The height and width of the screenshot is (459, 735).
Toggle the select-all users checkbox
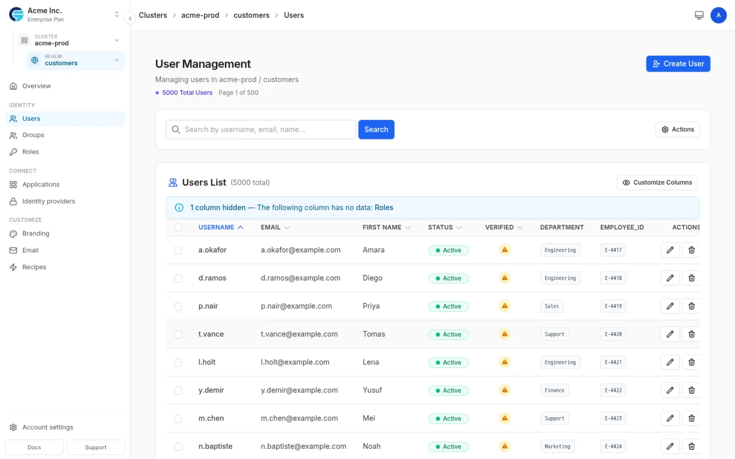coord(178,227)
